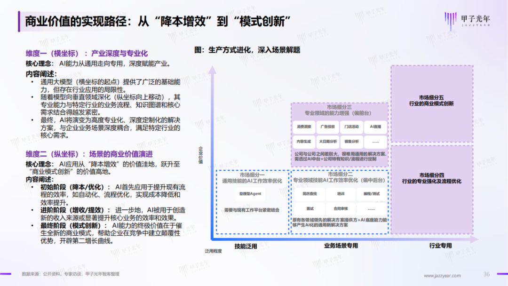Click chart caption 图：生产方式进化，深入场景解题
508x286 pixels.
(x=247, y=50)
